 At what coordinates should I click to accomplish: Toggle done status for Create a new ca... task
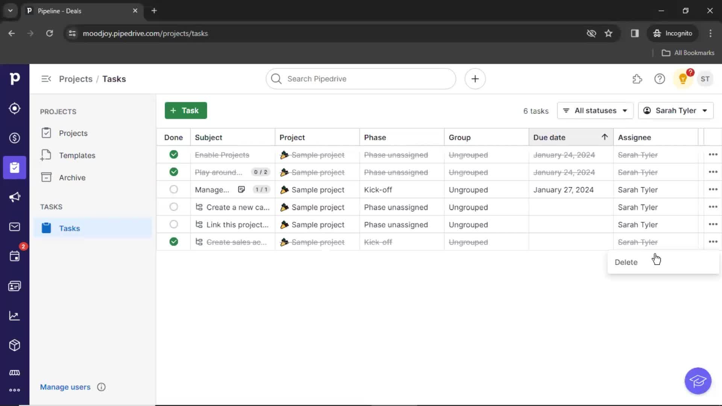174,207
